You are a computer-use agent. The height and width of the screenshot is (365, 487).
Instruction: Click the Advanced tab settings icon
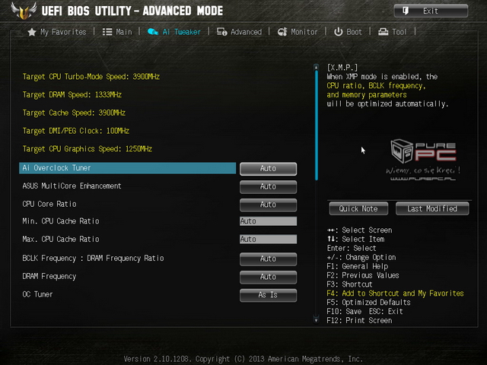[x=221, y=32]
